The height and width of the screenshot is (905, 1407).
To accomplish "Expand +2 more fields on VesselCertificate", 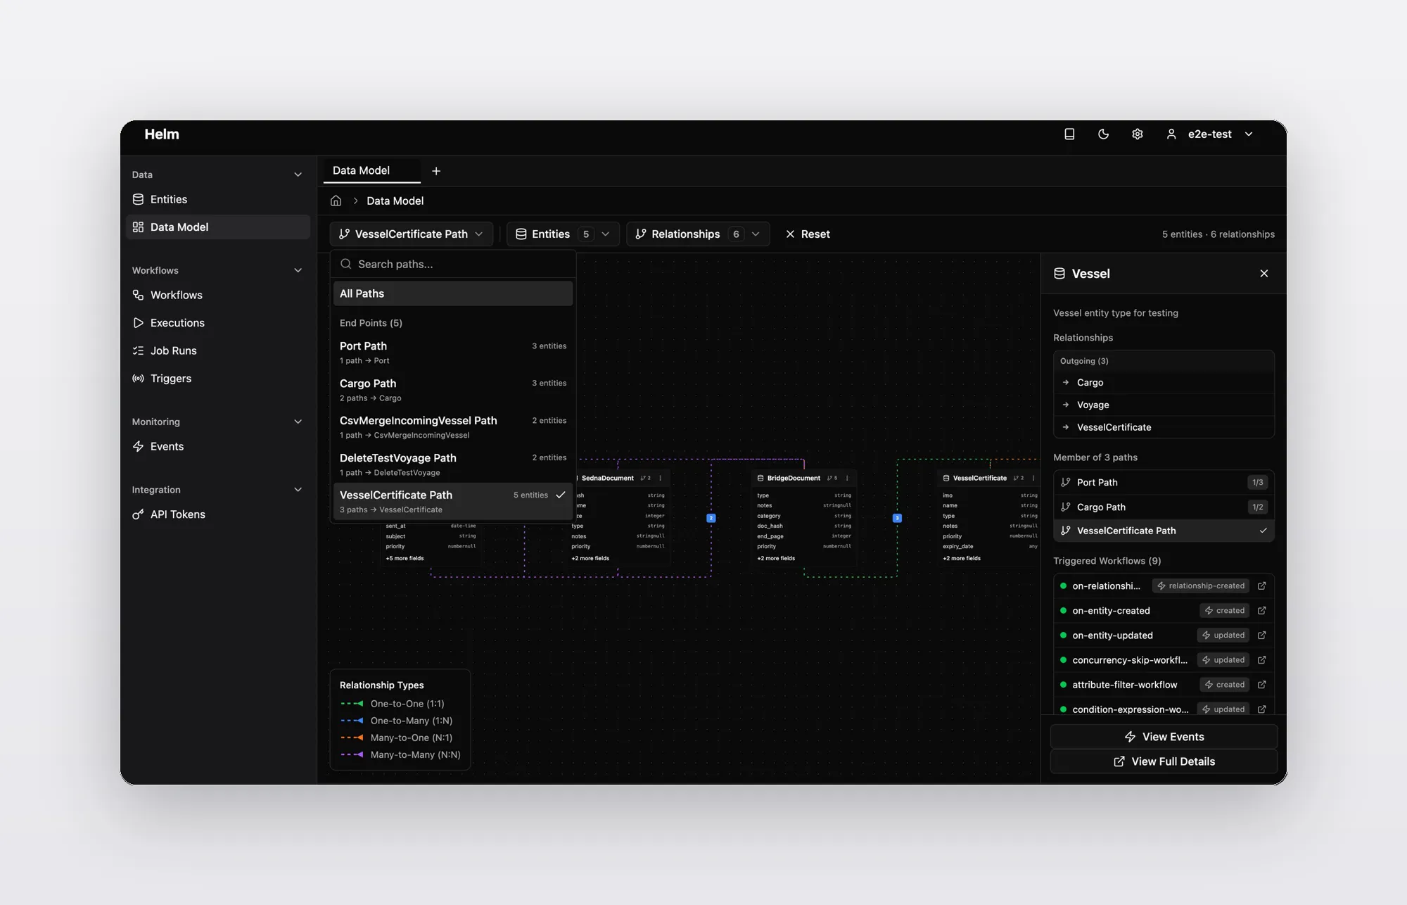I will coord(962,558).
